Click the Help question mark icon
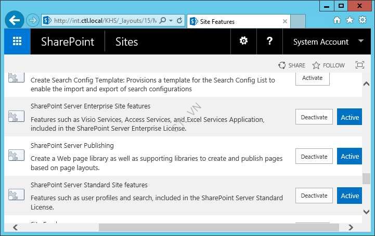Viewport: 375px width, 236px height. click(269, 41)
